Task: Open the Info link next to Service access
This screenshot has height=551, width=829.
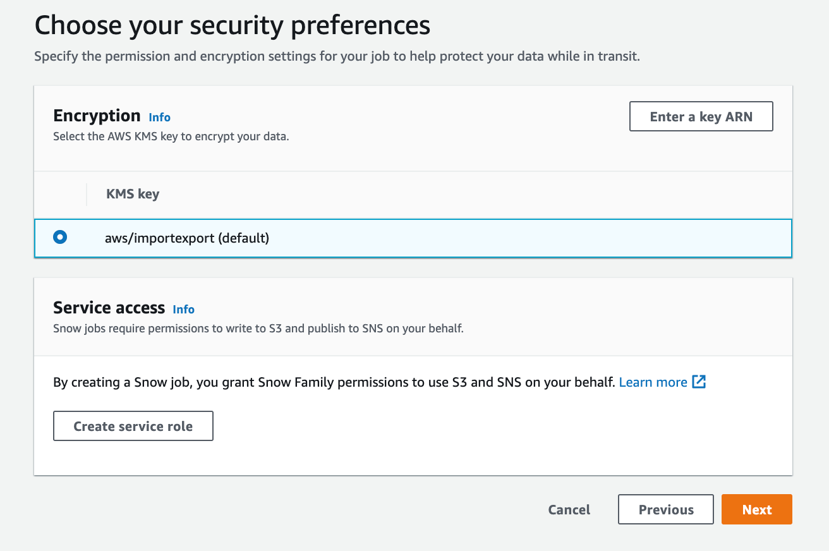Action: (183, 310)
